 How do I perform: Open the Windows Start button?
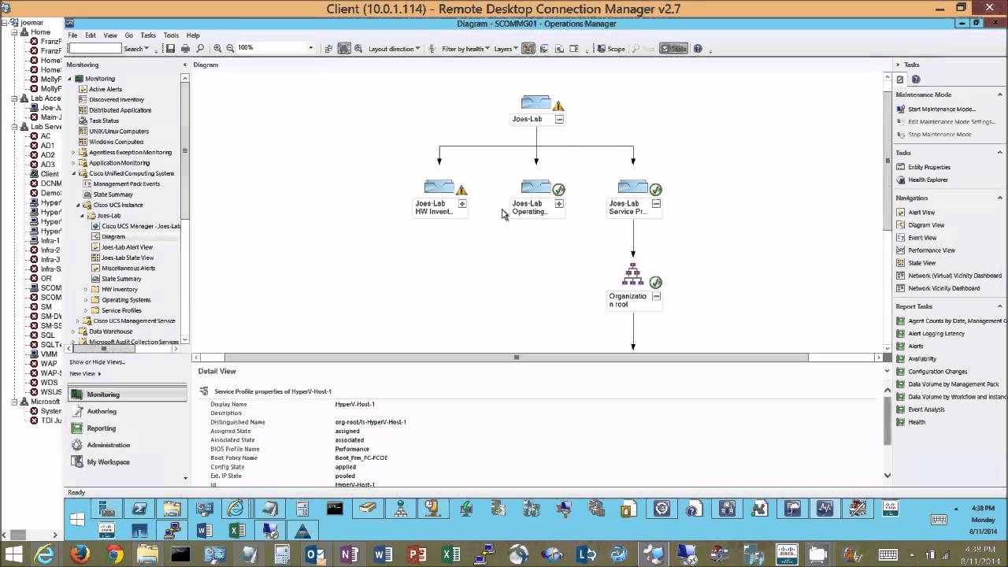pos(14,555)
